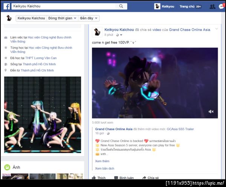Open post options chevron menu
226x187 pixels.
(217, 29)
